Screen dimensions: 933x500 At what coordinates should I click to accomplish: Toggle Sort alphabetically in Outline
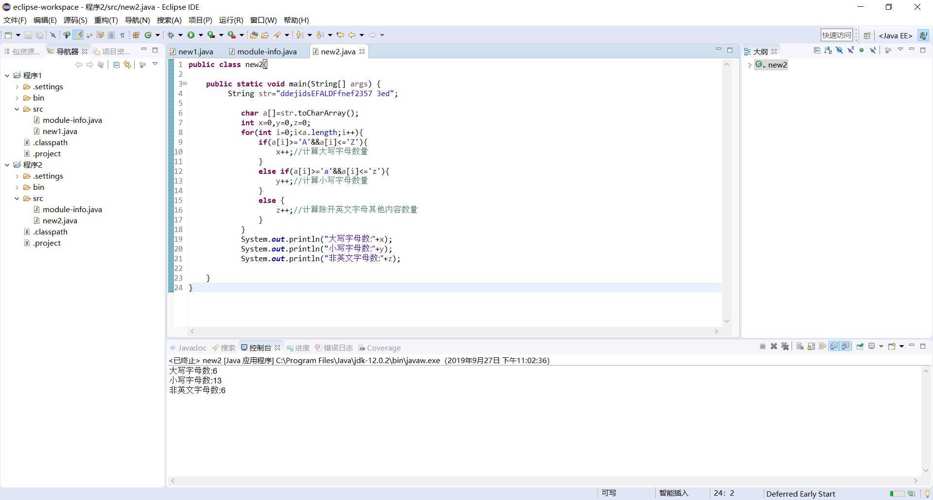(828, 50)
